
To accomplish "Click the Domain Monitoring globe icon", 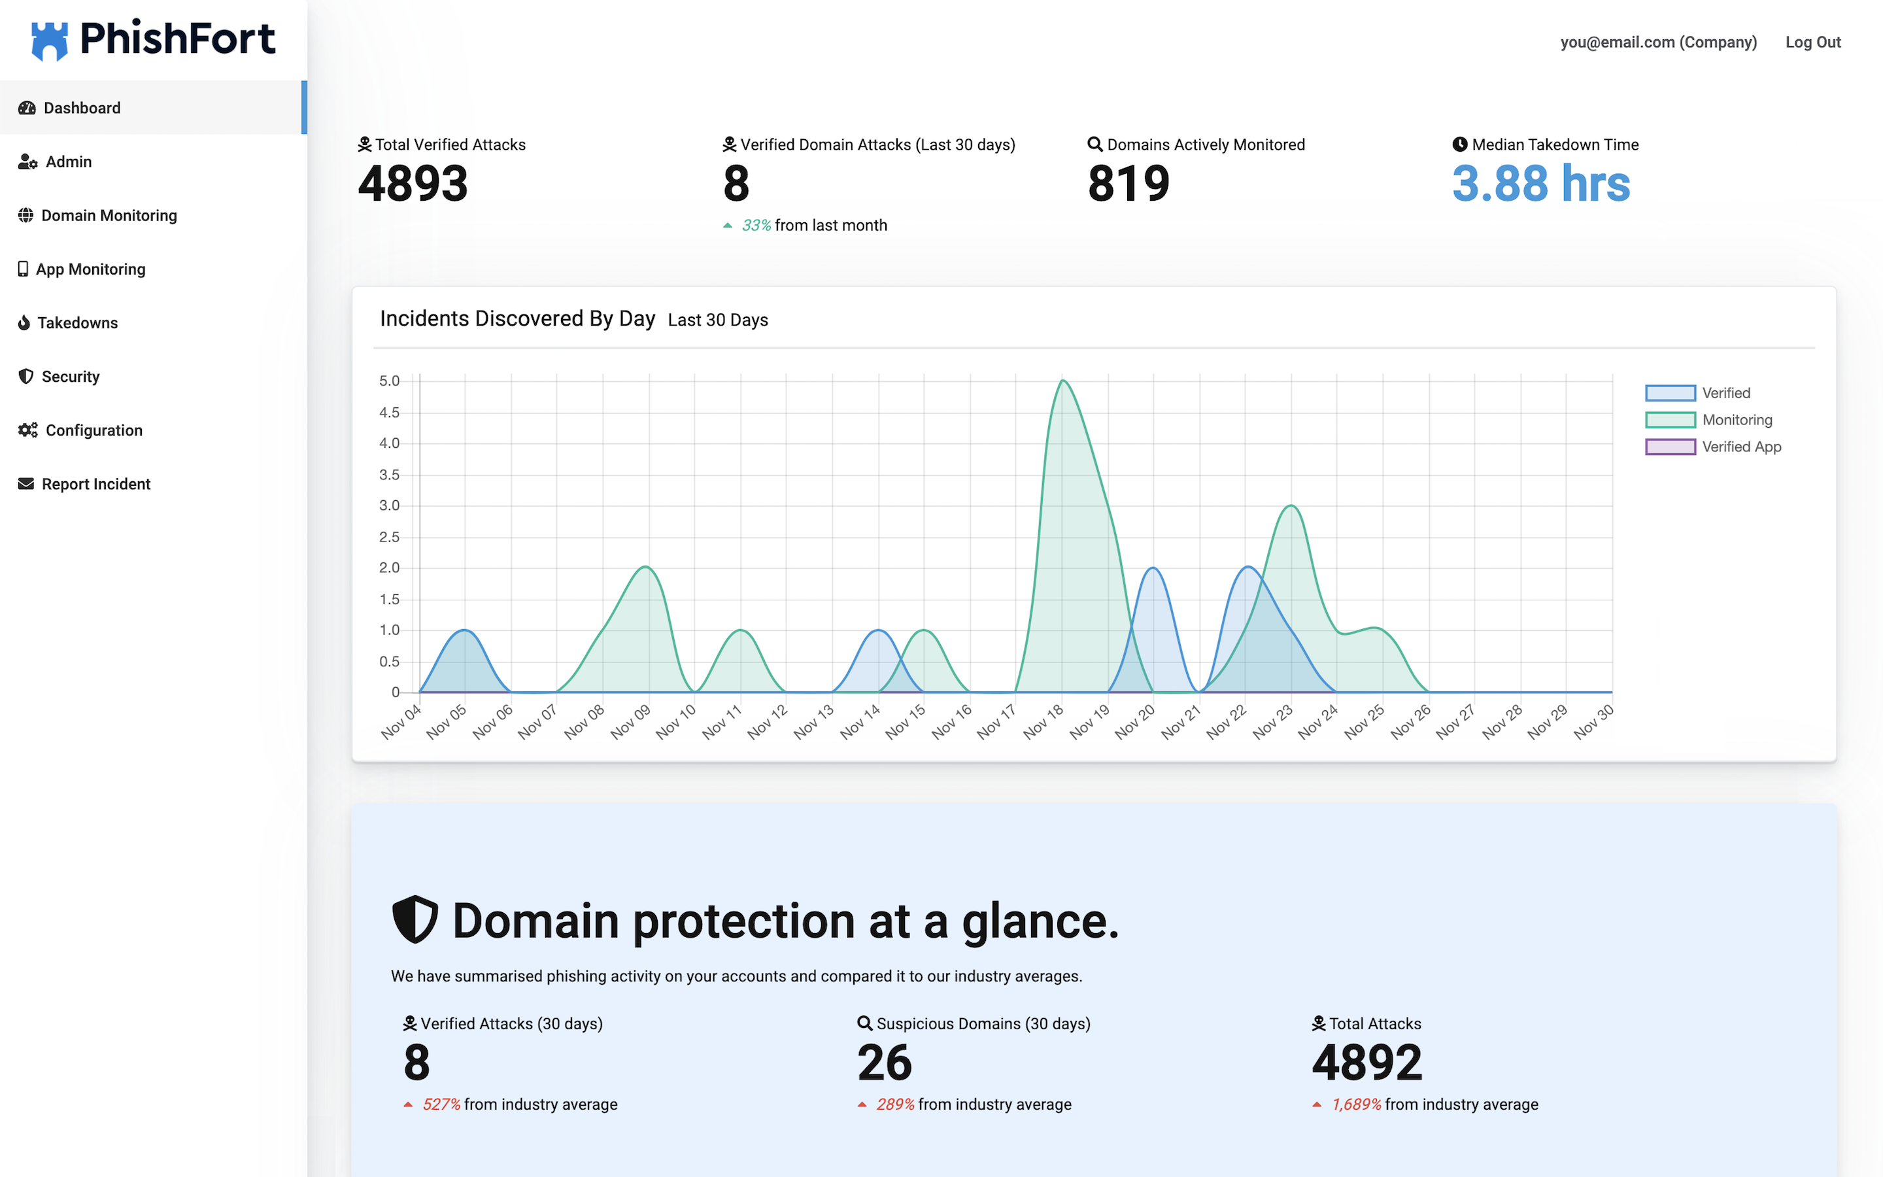I will coord(26,216).
